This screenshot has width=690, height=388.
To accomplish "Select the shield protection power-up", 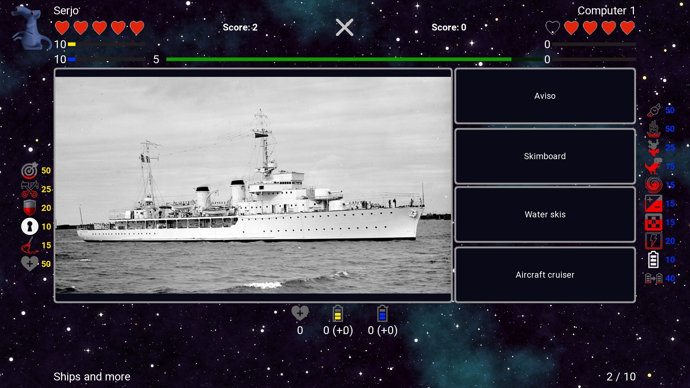I will pyautogui.click(x=30, y=208).
